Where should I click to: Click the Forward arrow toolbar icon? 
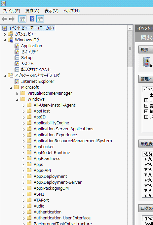(x=12, y=19)
